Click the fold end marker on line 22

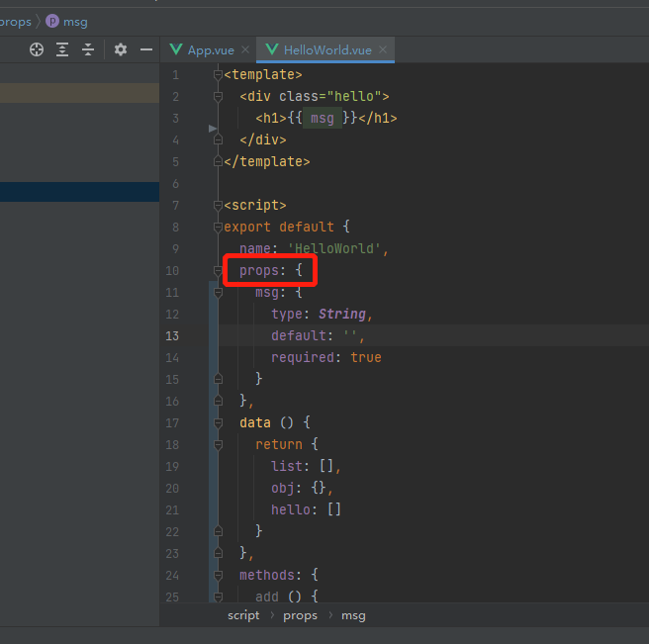click(x=218, y=531)
